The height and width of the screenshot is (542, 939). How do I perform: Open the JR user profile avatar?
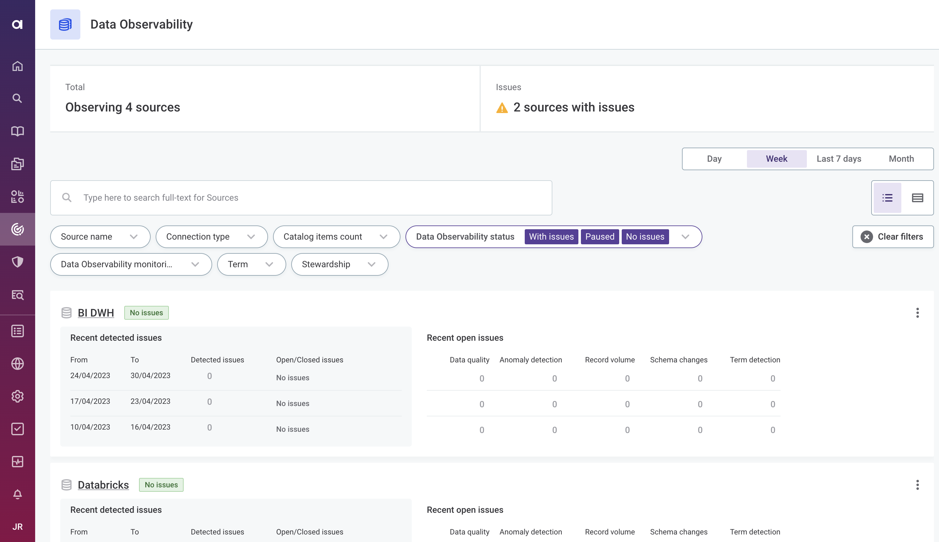pos(18,526)
